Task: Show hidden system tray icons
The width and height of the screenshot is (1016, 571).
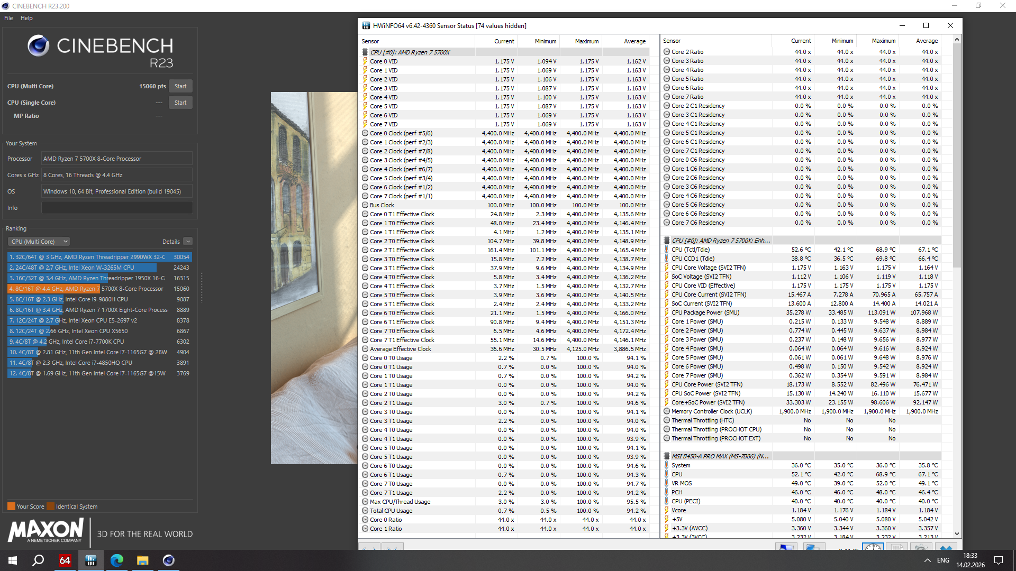Action: pyautogui.click(x=927, y=560)
